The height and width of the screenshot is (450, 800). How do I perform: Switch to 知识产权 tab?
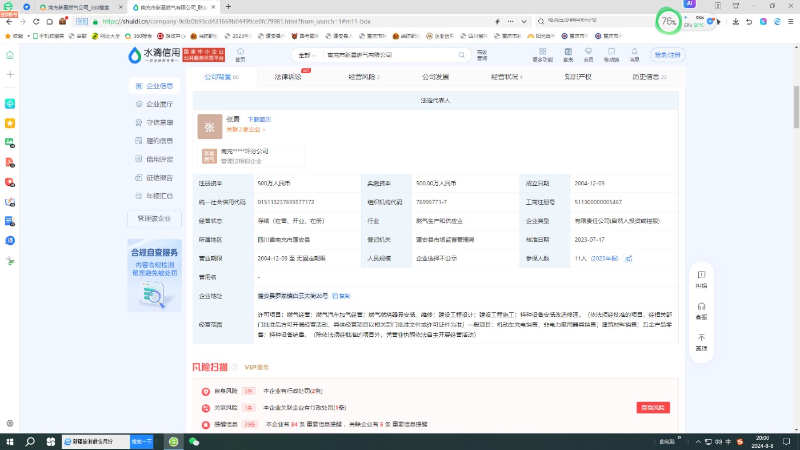click(x=578, y=77)
